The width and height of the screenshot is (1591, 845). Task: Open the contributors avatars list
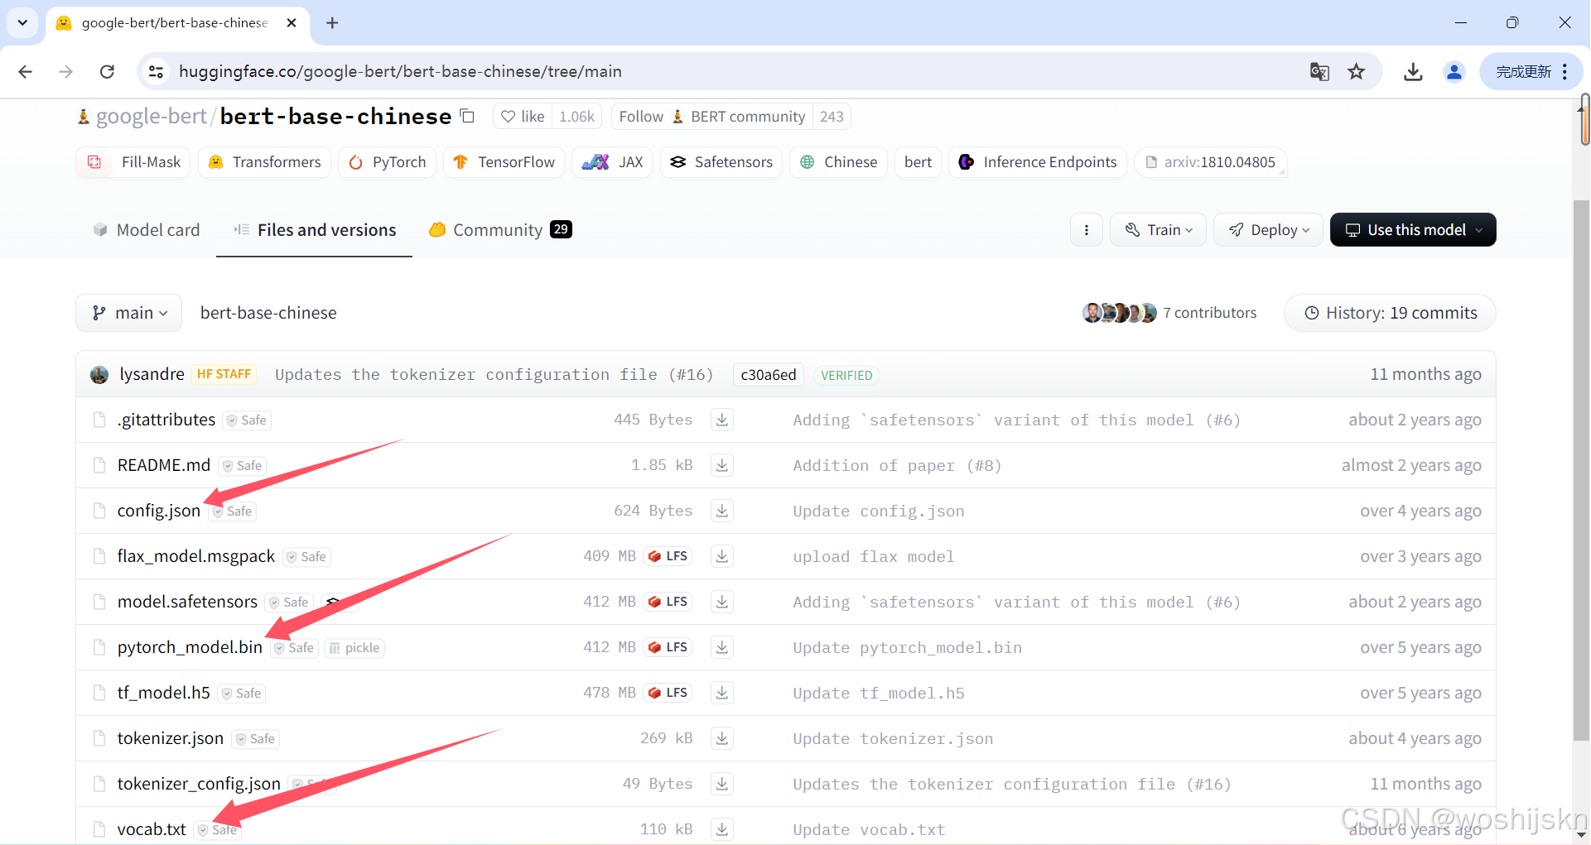(1119, 313)
